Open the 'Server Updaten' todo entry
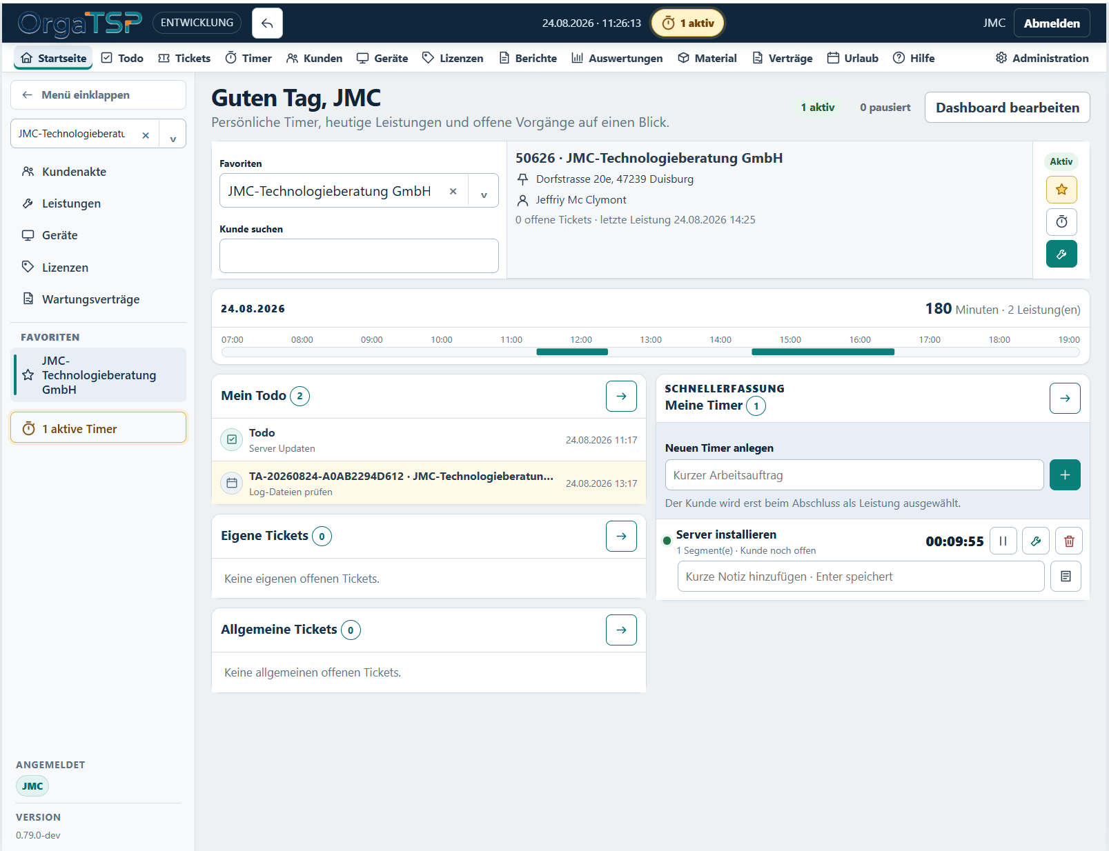 tap(429, 440)
